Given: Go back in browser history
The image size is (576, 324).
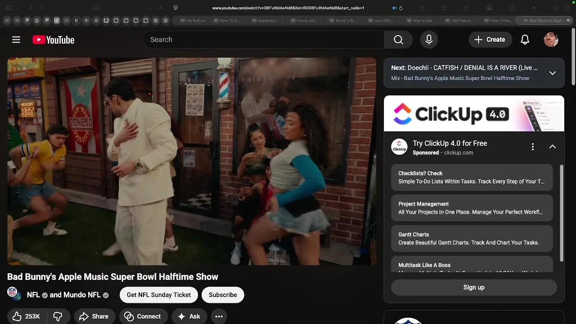Looking at the screenshot, I should click(31, 8).
